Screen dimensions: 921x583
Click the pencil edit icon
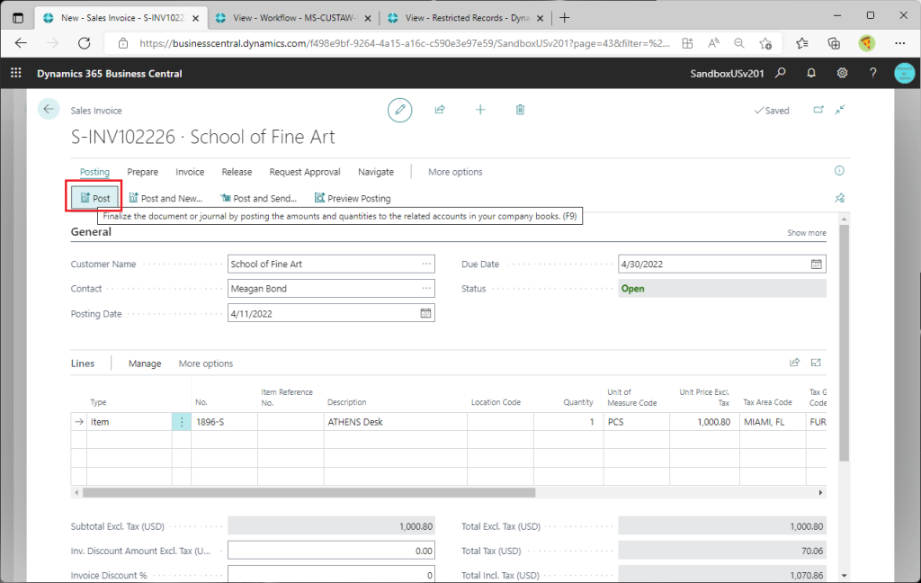[x=400, y=110]
